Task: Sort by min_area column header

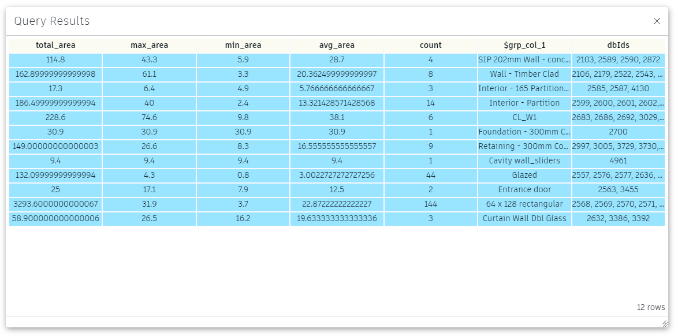Action: (x=243, y=45)
